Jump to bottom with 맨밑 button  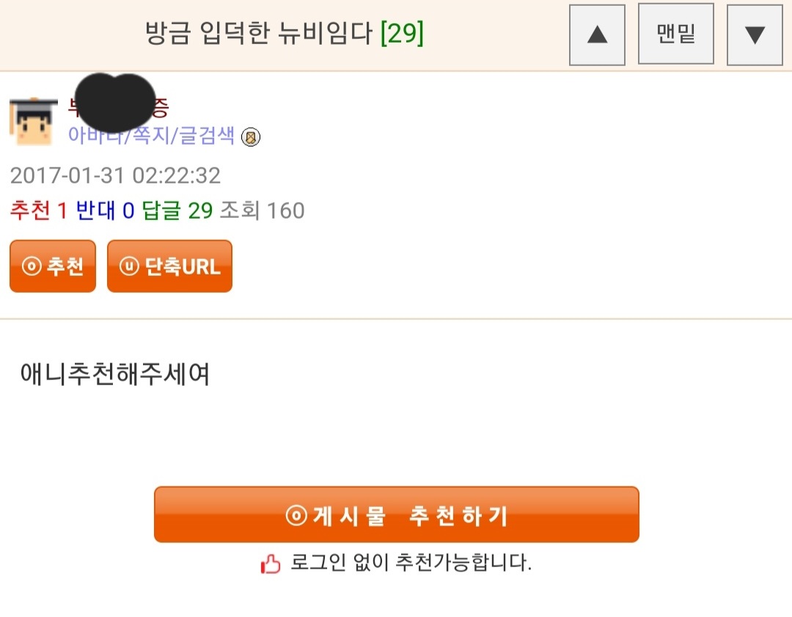pyautogui.click(x=676, y=34)
